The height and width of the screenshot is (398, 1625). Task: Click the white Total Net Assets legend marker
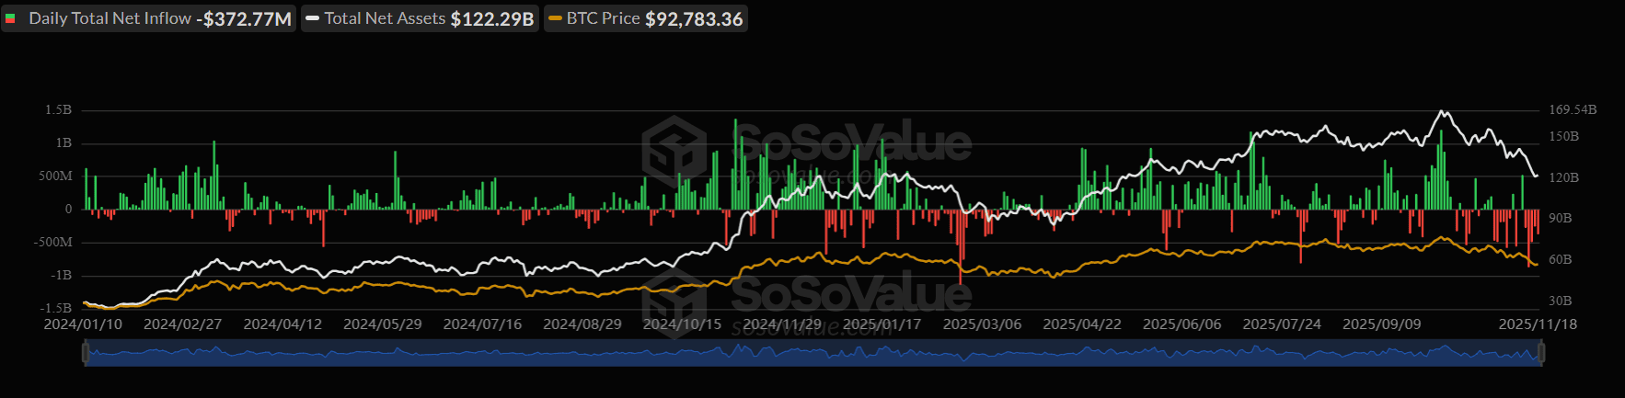(312, 18)
